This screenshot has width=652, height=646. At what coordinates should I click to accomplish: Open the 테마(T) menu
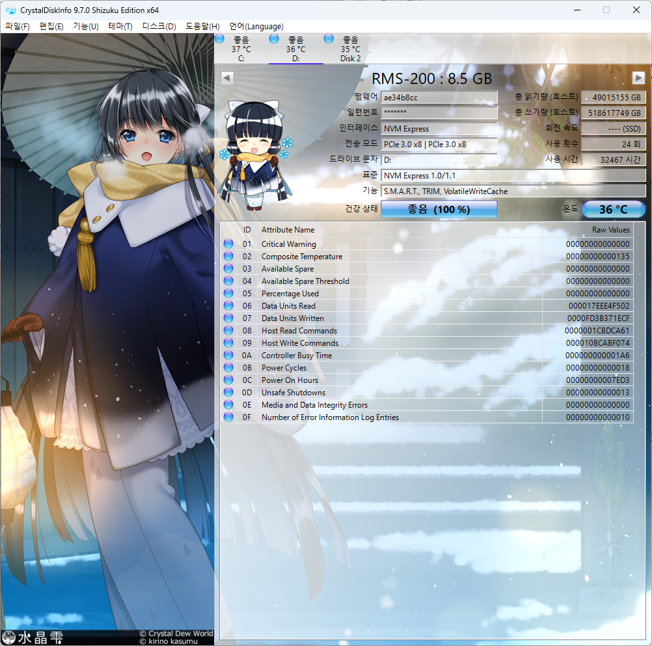pyautogui.click(x=120, y=27)
